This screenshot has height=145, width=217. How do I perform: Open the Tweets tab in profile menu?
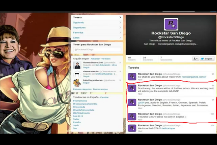point(97,17)
